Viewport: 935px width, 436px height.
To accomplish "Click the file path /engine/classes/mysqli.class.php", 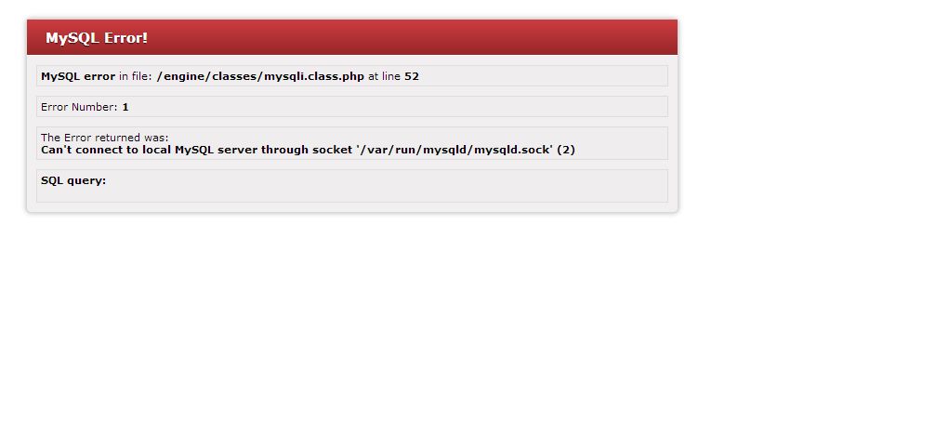I will click(260, 76).
